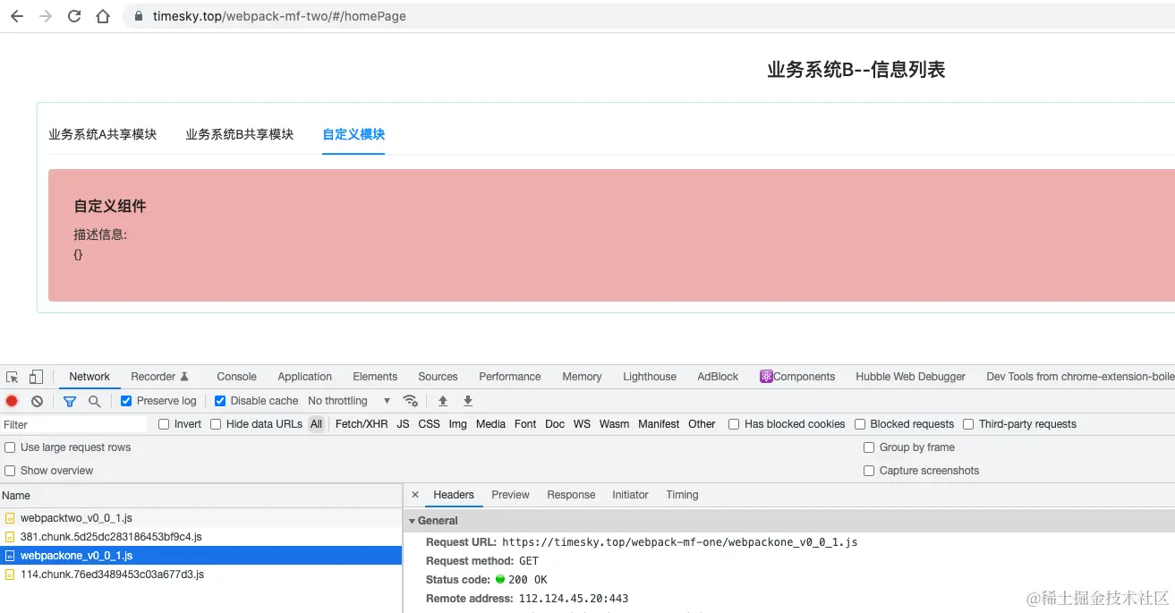Open the Timing tab of the request

[682, 495]
